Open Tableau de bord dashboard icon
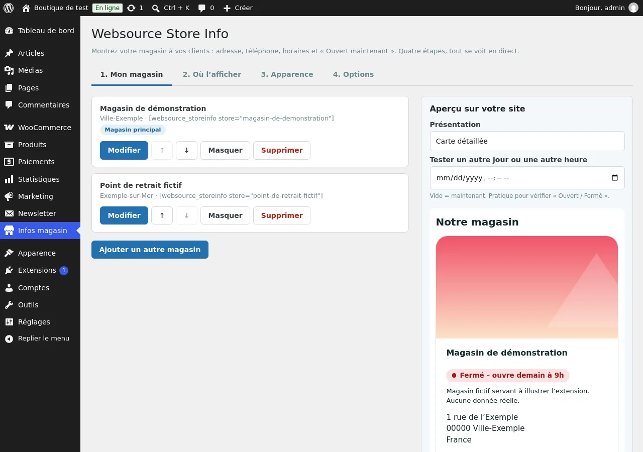The width and height of the screenshot is (643, 452). pyautogui.click(x=9, y=31)
